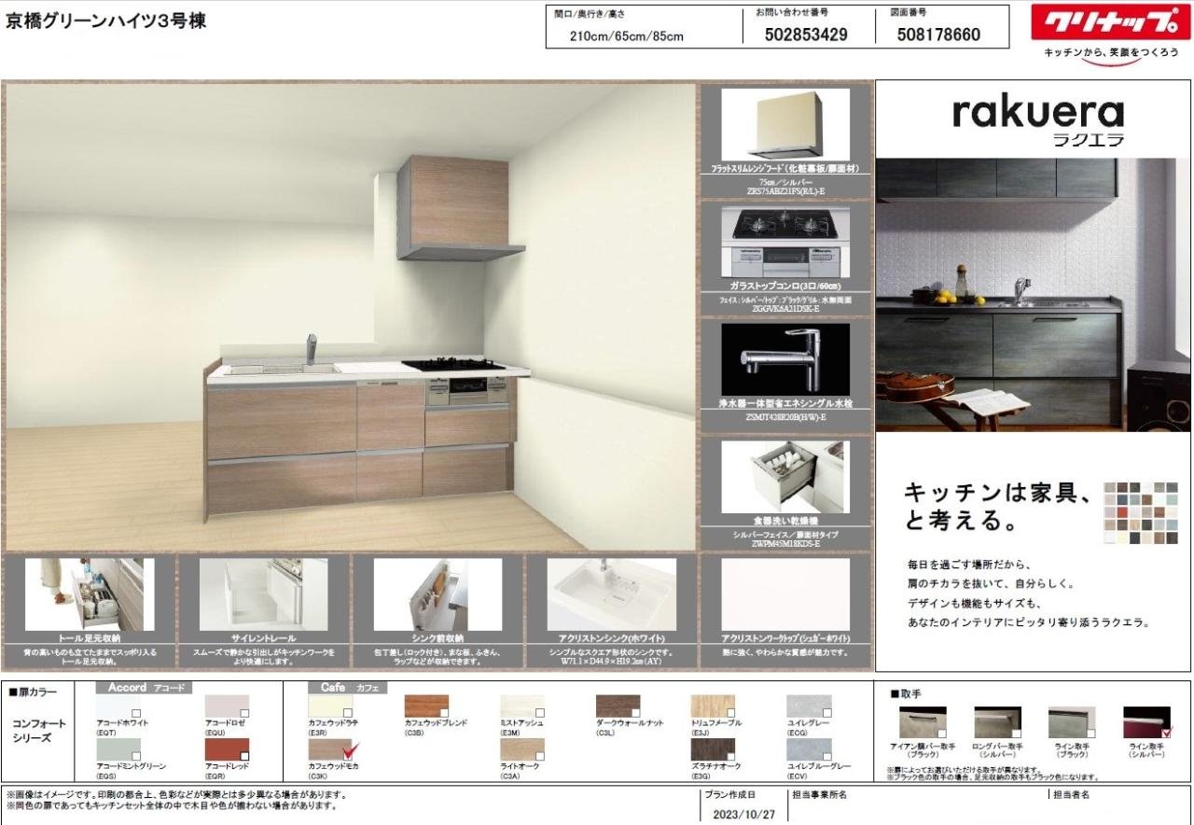Click the faucet model code ZSMJT428R20B(H/W)-E

[785, 417]
